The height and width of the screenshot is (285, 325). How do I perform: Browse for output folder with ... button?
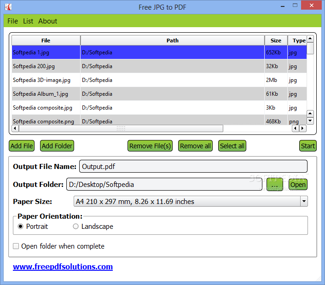tap(275, 185)
